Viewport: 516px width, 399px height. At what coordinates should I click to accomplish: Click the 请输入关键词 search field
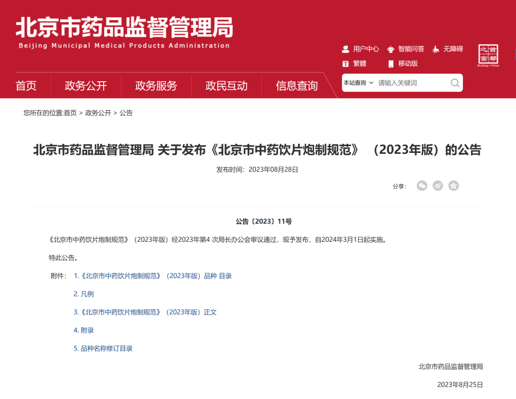click(412, 83)
